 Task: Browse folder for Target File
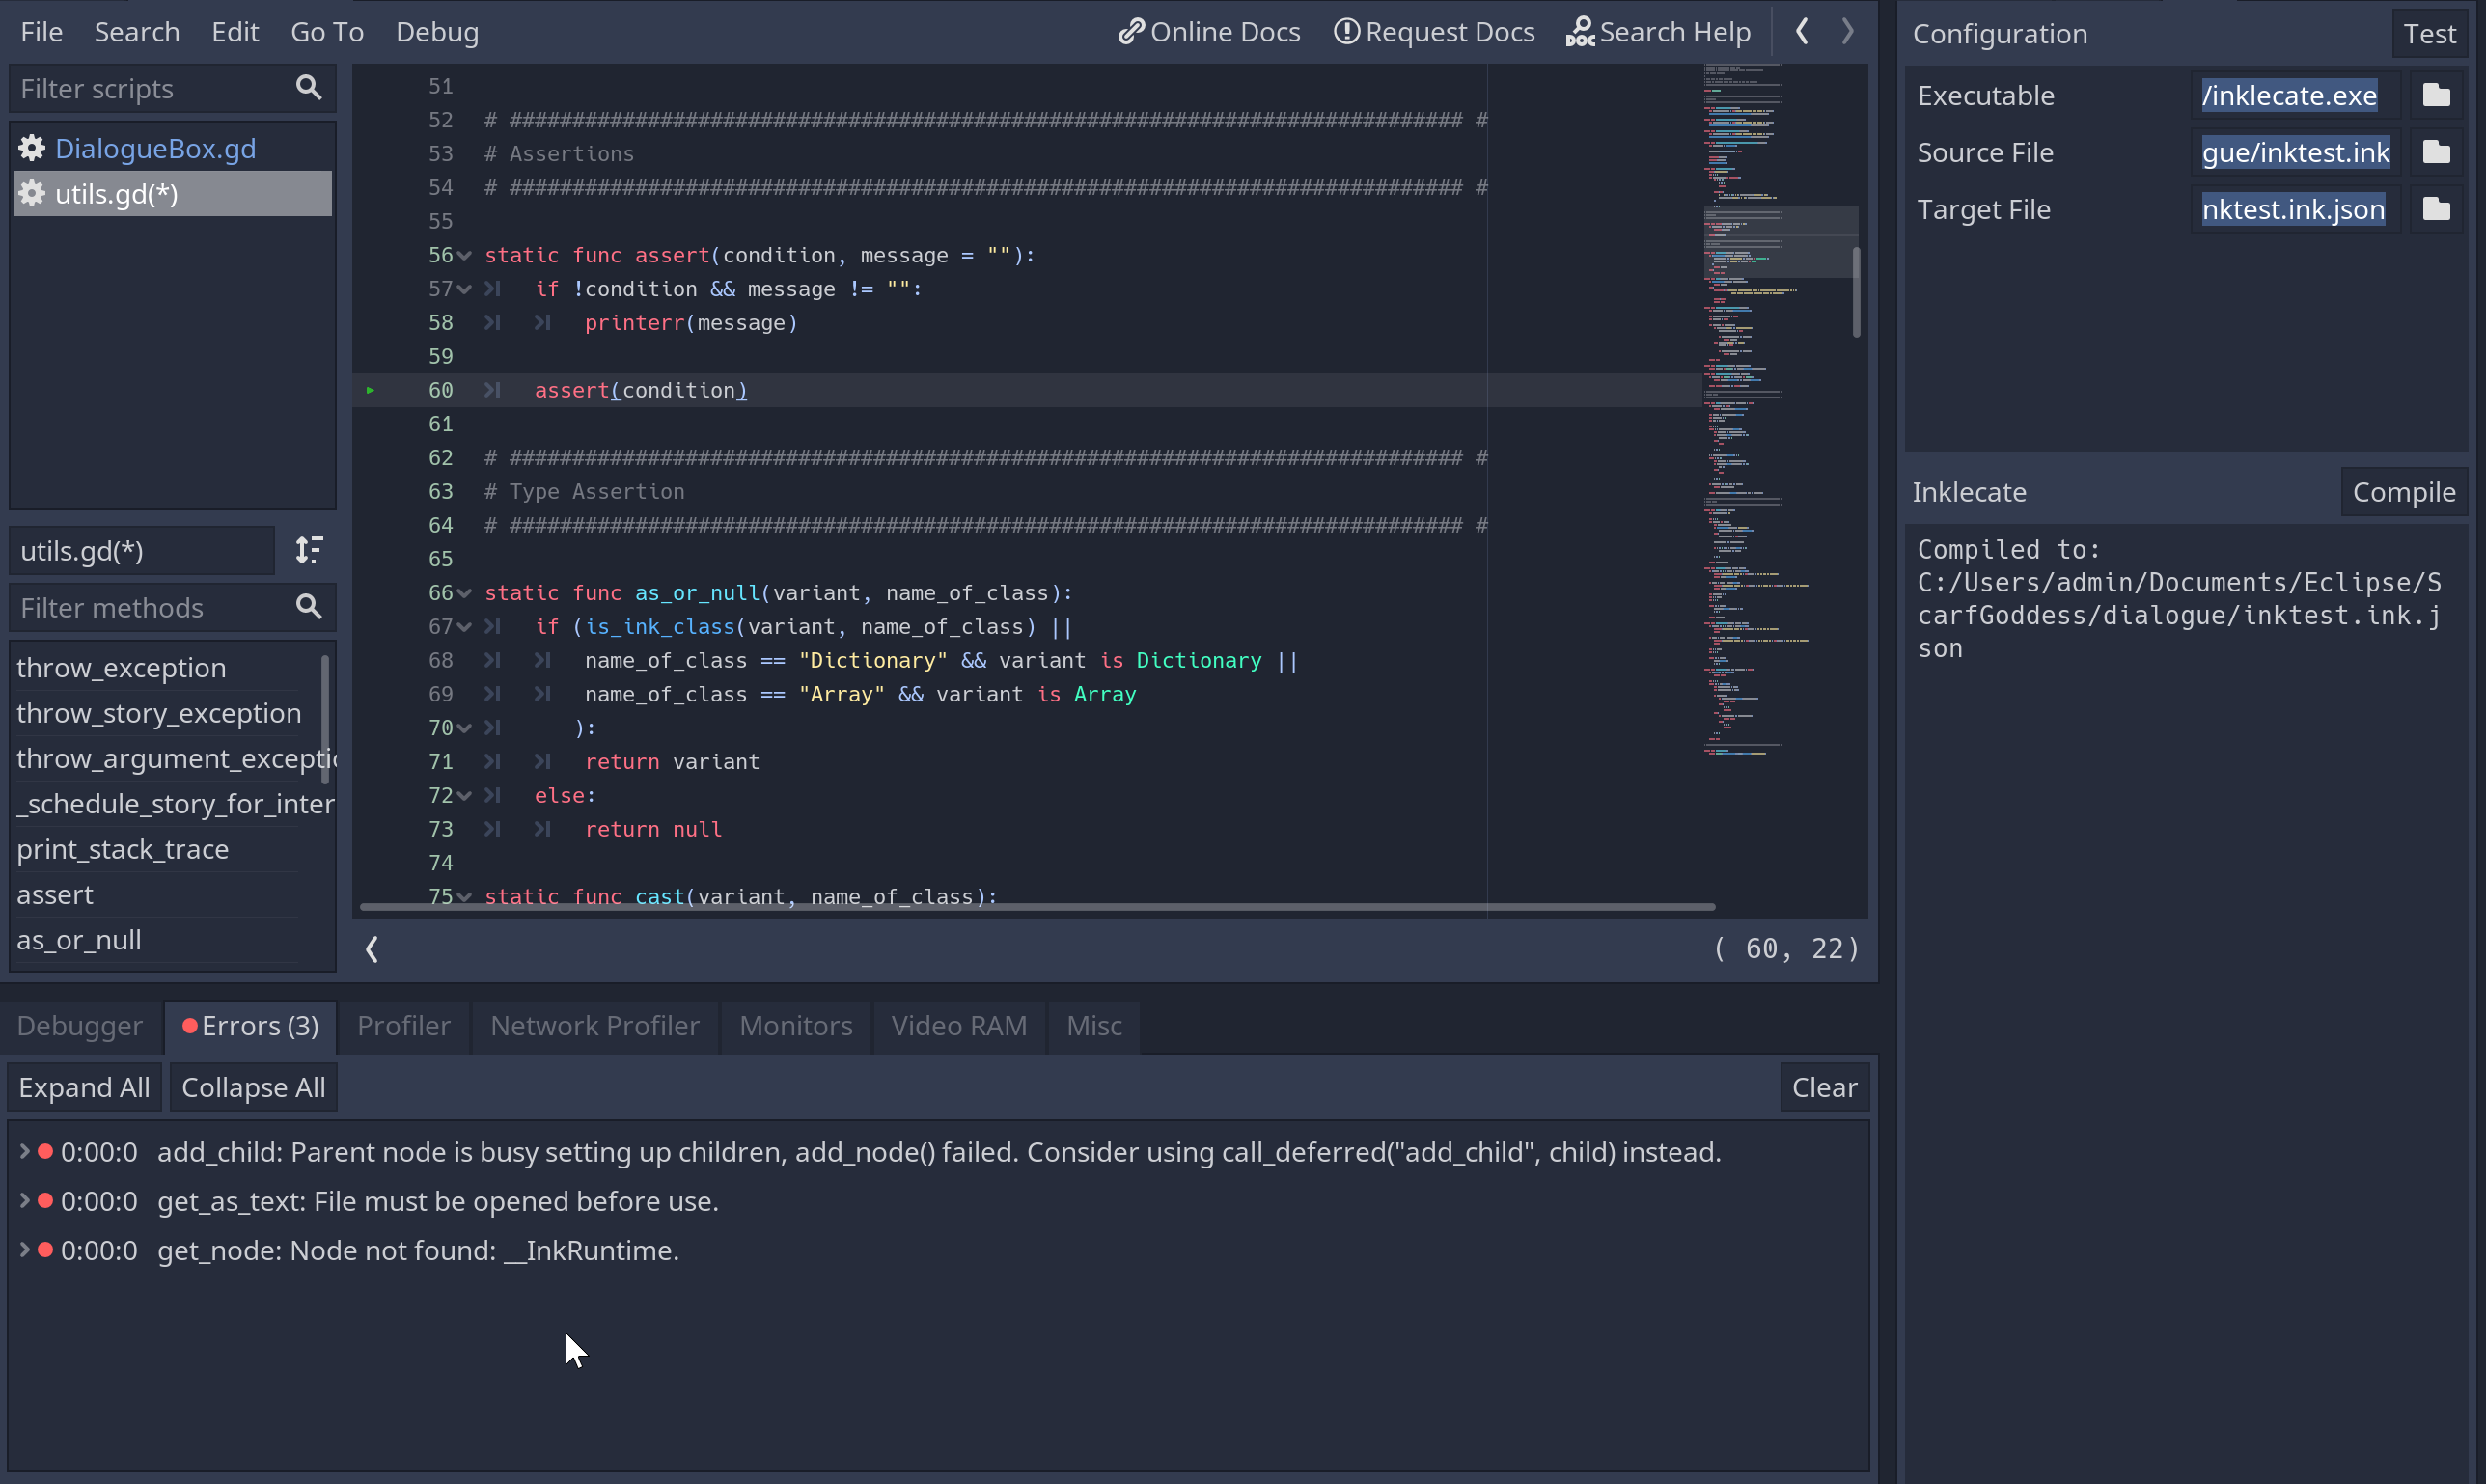(x=2436, y=209)
